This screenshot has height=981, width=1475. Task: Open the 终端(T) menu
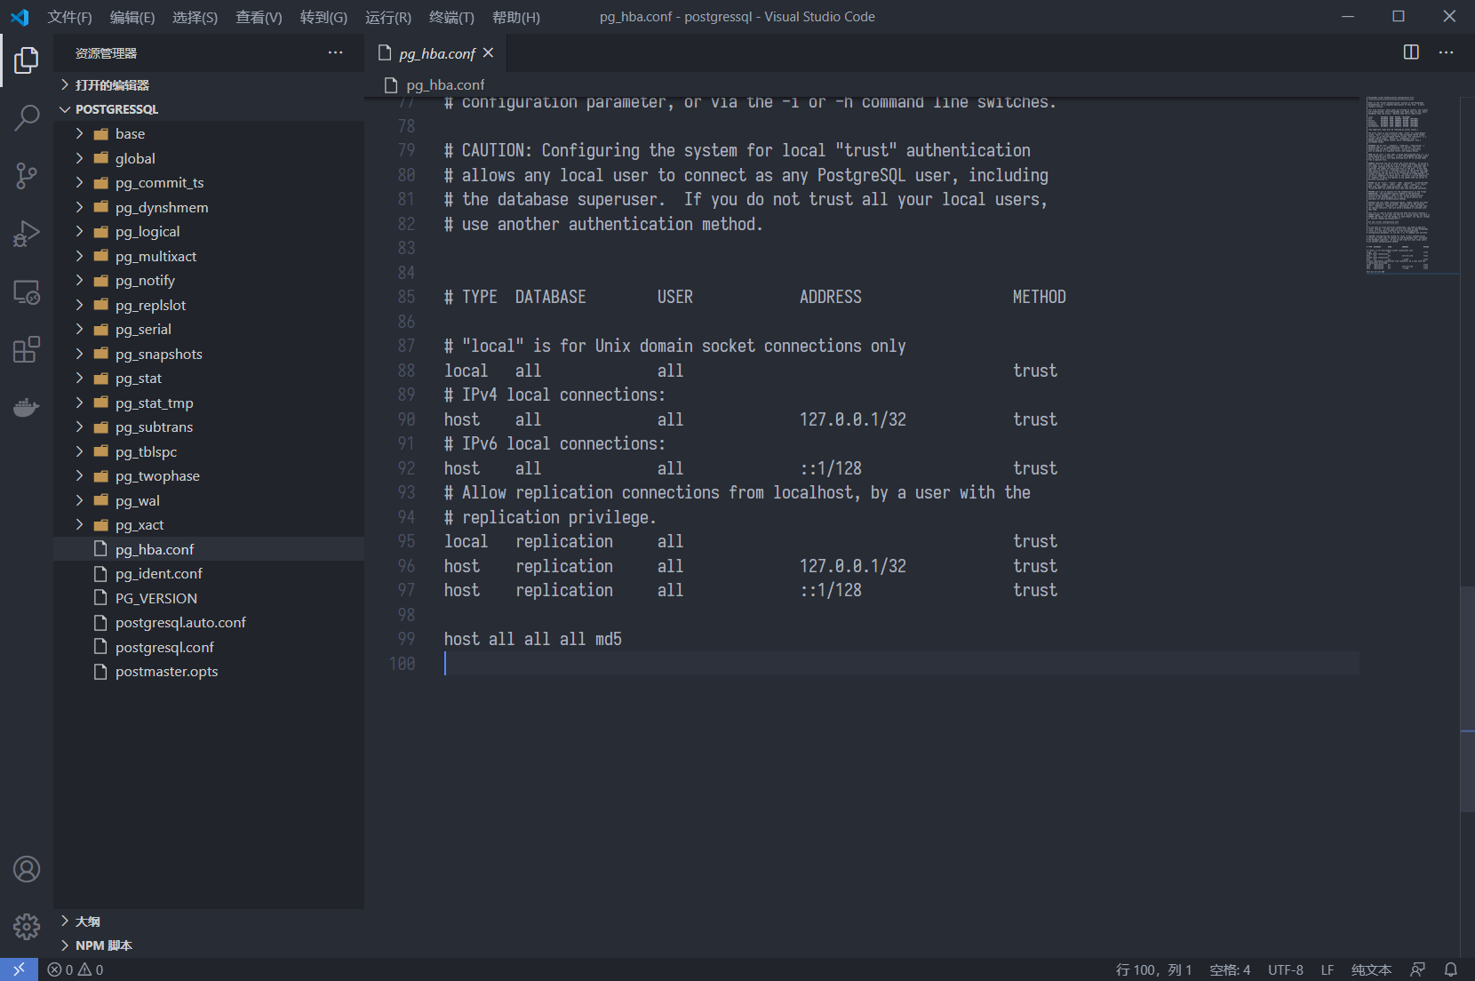click(451, 17)
